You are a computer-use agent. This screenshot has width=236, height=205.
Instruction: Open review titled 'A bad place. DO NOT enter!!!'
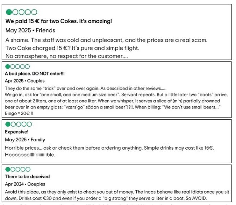tap(35, 74)
